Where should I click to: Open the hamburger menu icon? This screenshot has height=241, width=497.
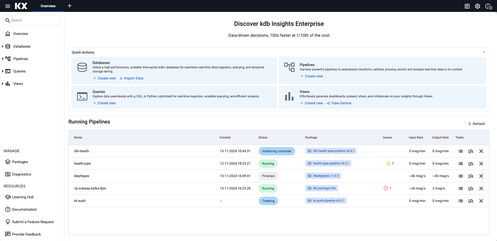click(x=8, y=6)
